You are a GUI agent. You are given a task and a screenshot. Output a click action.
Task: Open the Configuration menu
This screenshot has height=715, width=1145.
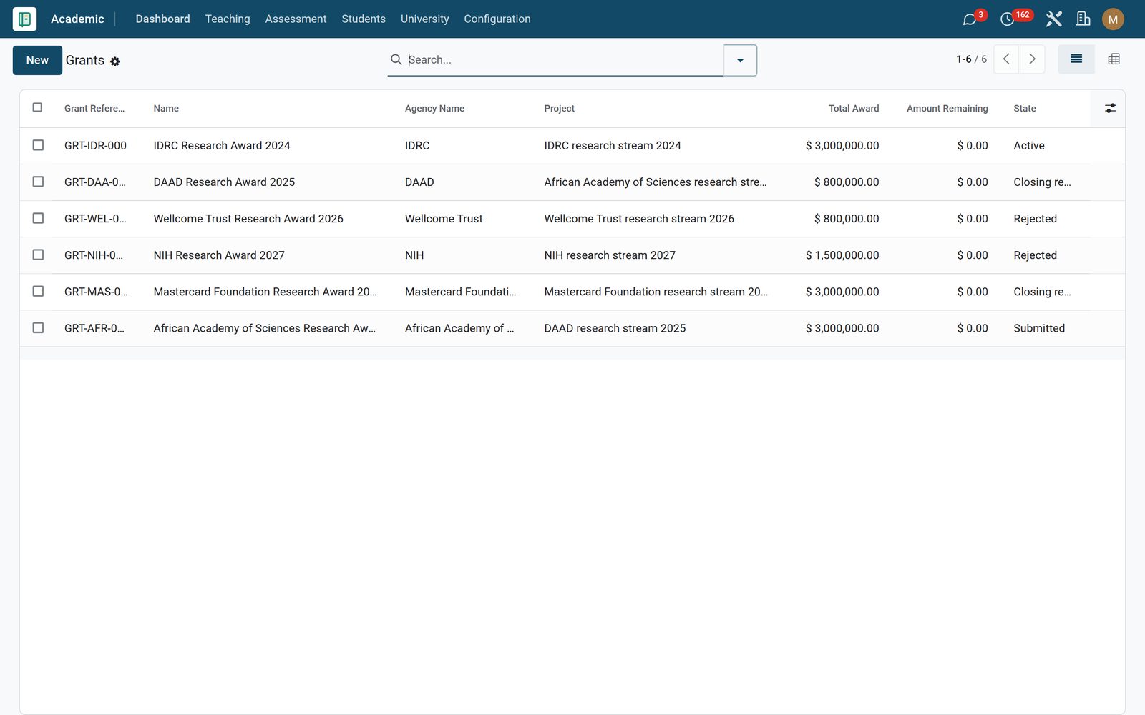tap(497, 19)
